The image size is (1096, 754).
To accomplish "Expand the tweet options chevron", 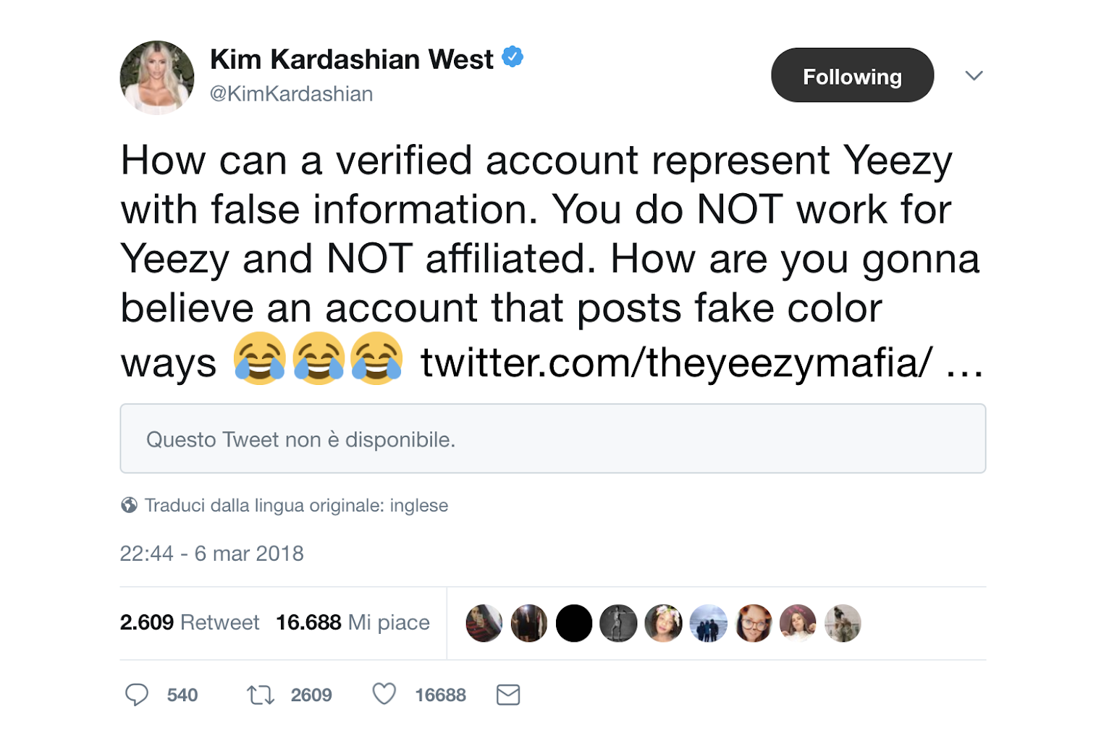I will click(974, 75).
